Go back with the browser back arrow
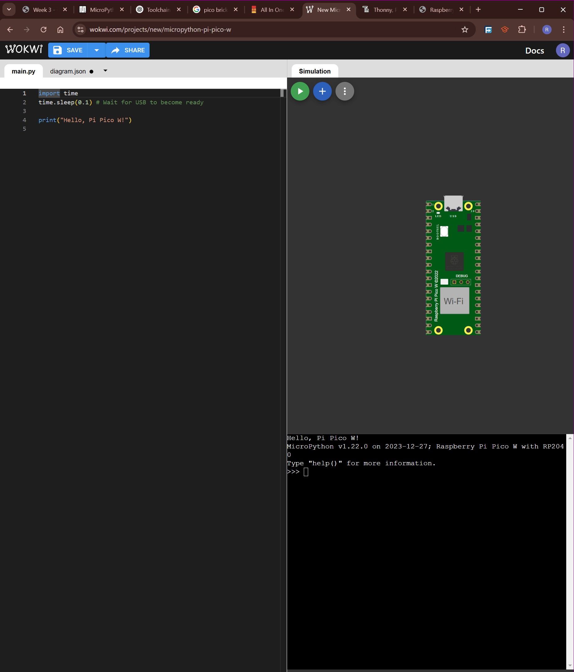 10,30
